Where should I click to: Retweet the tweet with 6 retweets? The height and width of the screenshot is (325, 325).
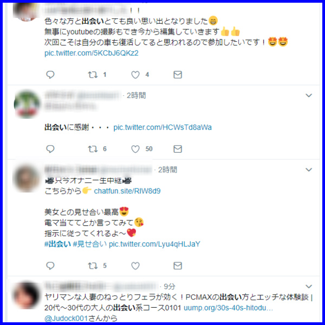click(93, 149)
